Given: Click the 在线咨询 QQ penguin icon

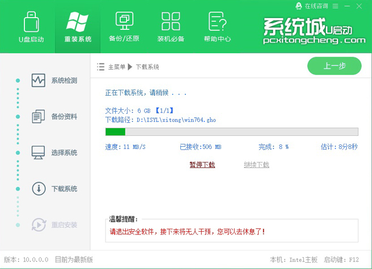Looking at the screenshot, I should tap(299, 6).
